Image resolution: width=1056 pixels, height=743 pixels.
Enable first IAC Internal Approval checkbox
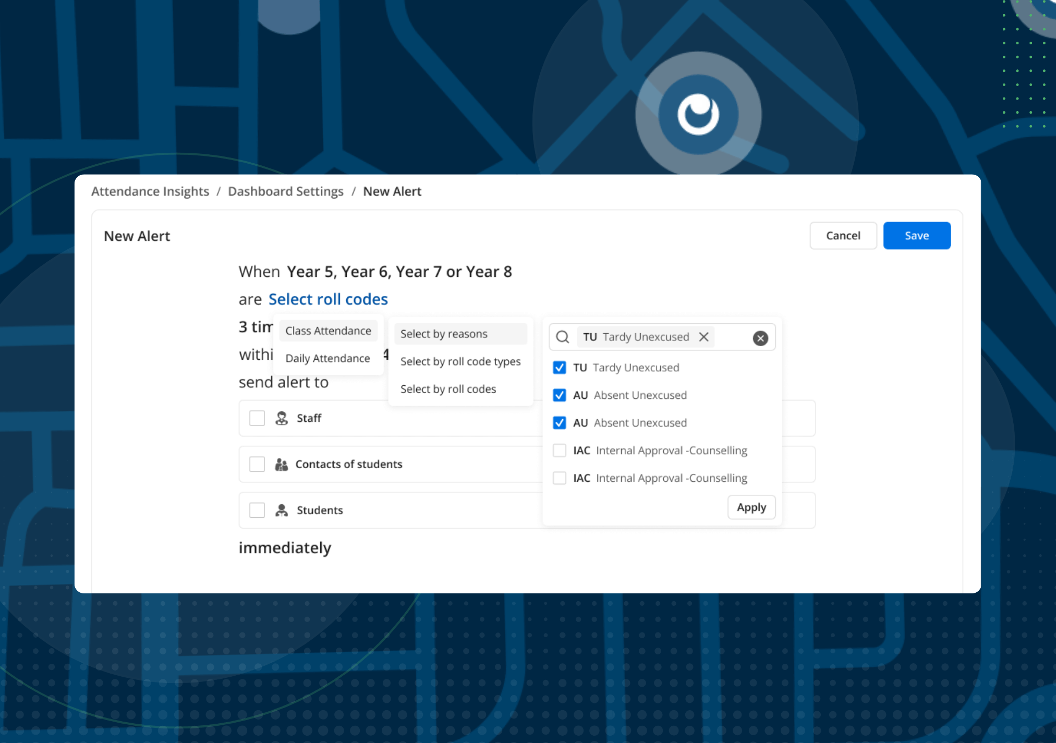click(559, 450)
